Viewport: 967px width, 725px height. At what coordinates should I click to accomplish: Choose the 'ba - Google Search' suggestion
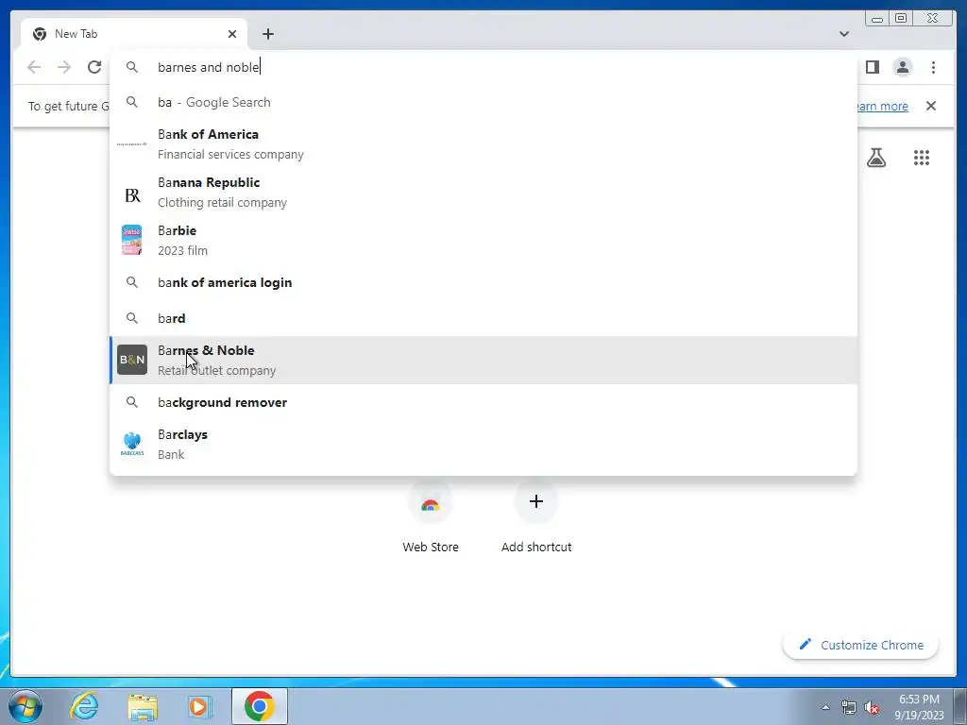click(483, 102)
